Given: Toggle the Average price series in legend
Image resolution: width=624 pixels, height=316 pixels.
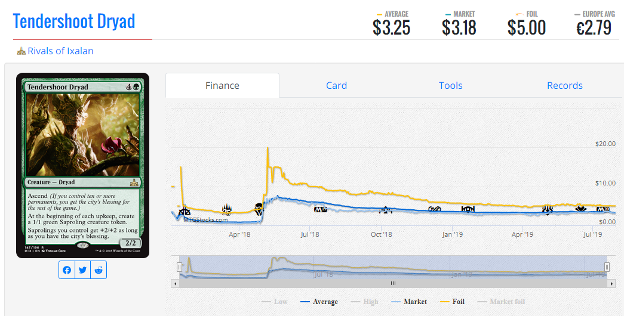Looking at the screenshot, I should point(319,302).
